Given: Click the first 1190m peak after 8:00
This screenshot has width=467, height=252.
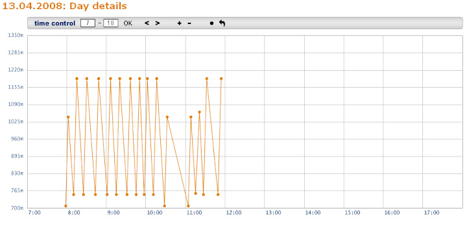Looking at the screenshot, I should coord(77,79).
